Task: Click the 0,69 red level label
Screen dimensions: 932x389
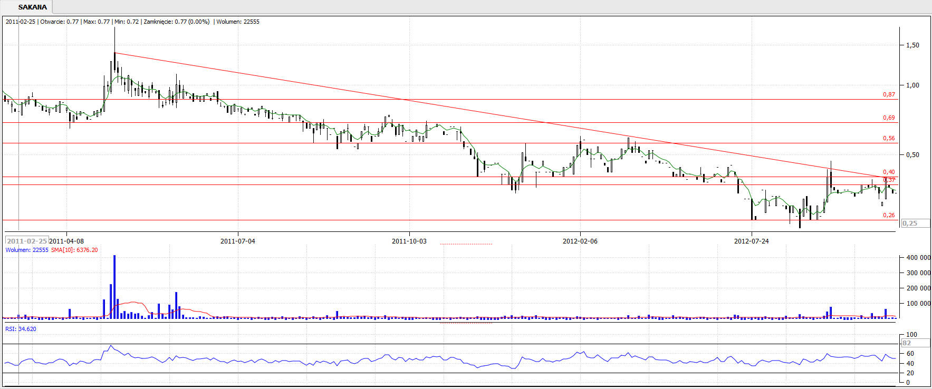Action: (x=889, y=118)
